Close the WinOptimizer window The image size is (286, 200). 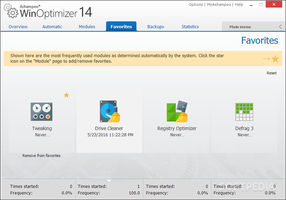click(x=274, y=4)
